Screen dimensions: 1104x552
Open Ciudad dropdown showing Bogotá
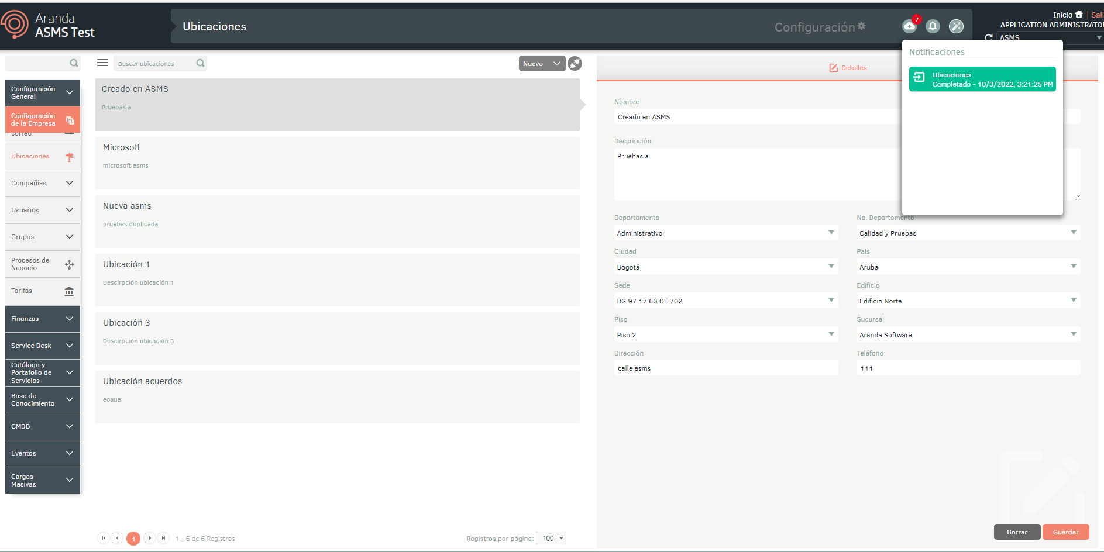726,267
